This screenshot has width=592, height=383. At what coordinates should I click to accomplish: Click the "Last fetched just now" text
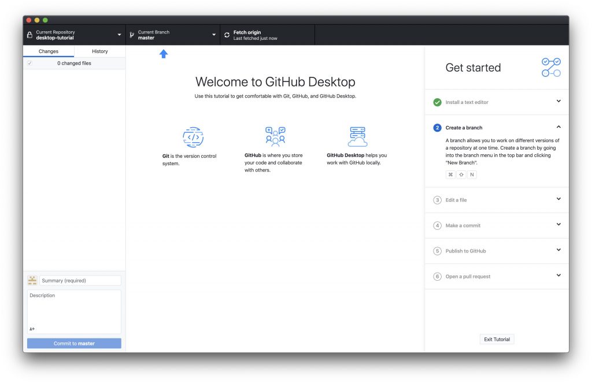255,39
